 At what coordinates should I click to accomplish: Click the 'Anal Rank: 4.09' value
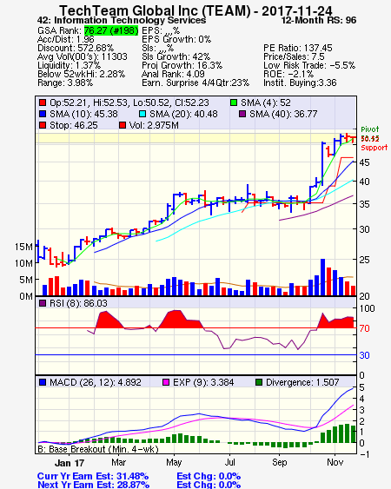(x=173, y=74)
